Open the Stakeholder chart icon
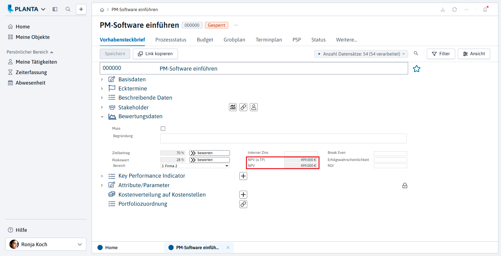Image resolution: width=501 pixels, height=256 pixels. tap(233, 107)
